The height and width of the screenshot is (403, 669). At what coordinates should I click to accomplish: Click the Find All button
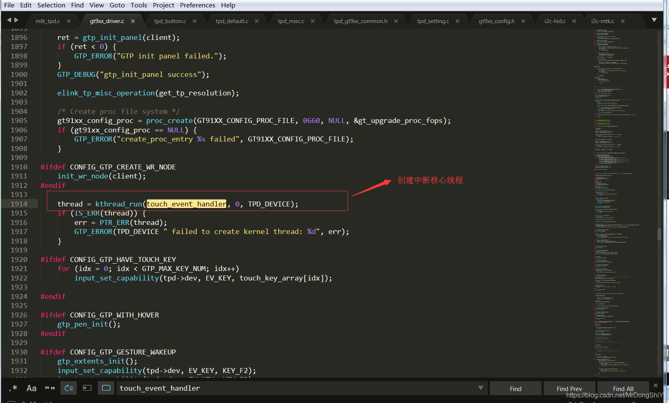623,389
